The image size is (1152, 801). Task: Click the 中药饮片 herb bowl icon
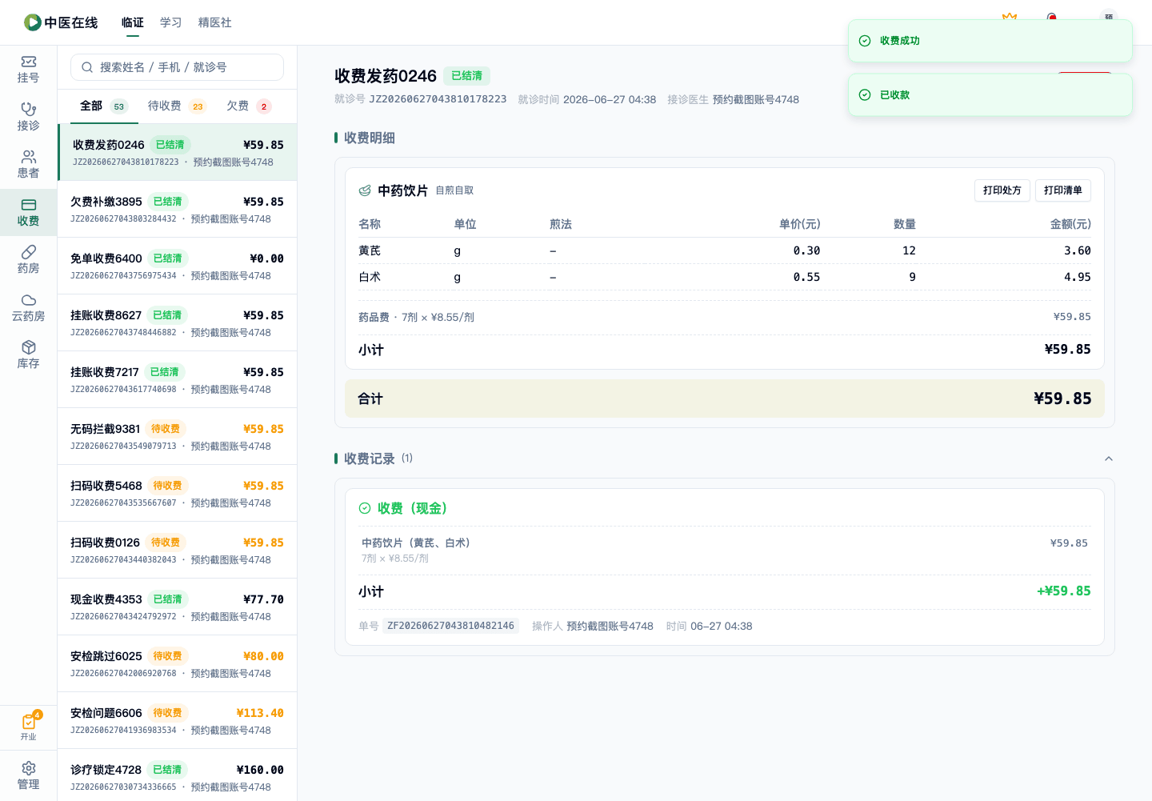(365, 190)
